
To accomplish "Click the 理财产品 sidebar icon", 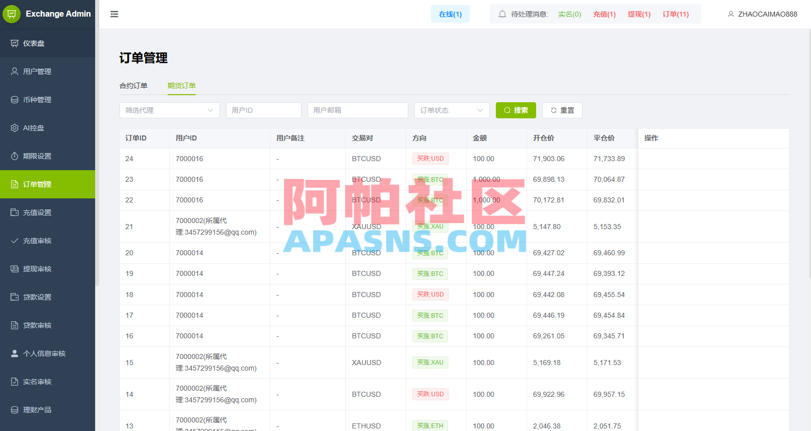I will [15, 410].
